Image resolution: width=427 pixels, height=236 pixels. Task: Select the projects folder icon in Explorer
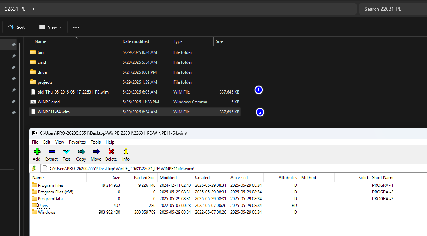(x=33, y=82)
